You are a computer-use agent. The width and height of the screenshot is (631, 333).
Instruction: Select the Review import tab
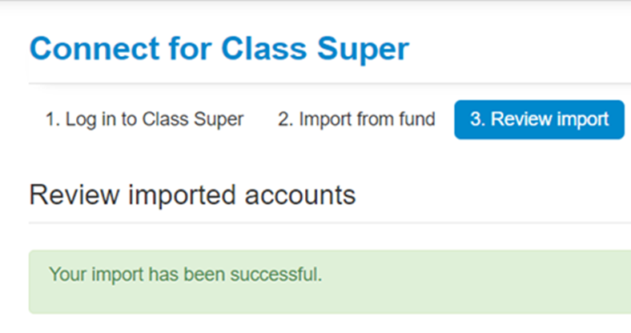539,120
